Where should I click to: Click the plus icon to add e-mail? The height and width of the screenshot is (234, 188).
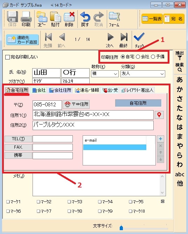[x=161, y=139]
